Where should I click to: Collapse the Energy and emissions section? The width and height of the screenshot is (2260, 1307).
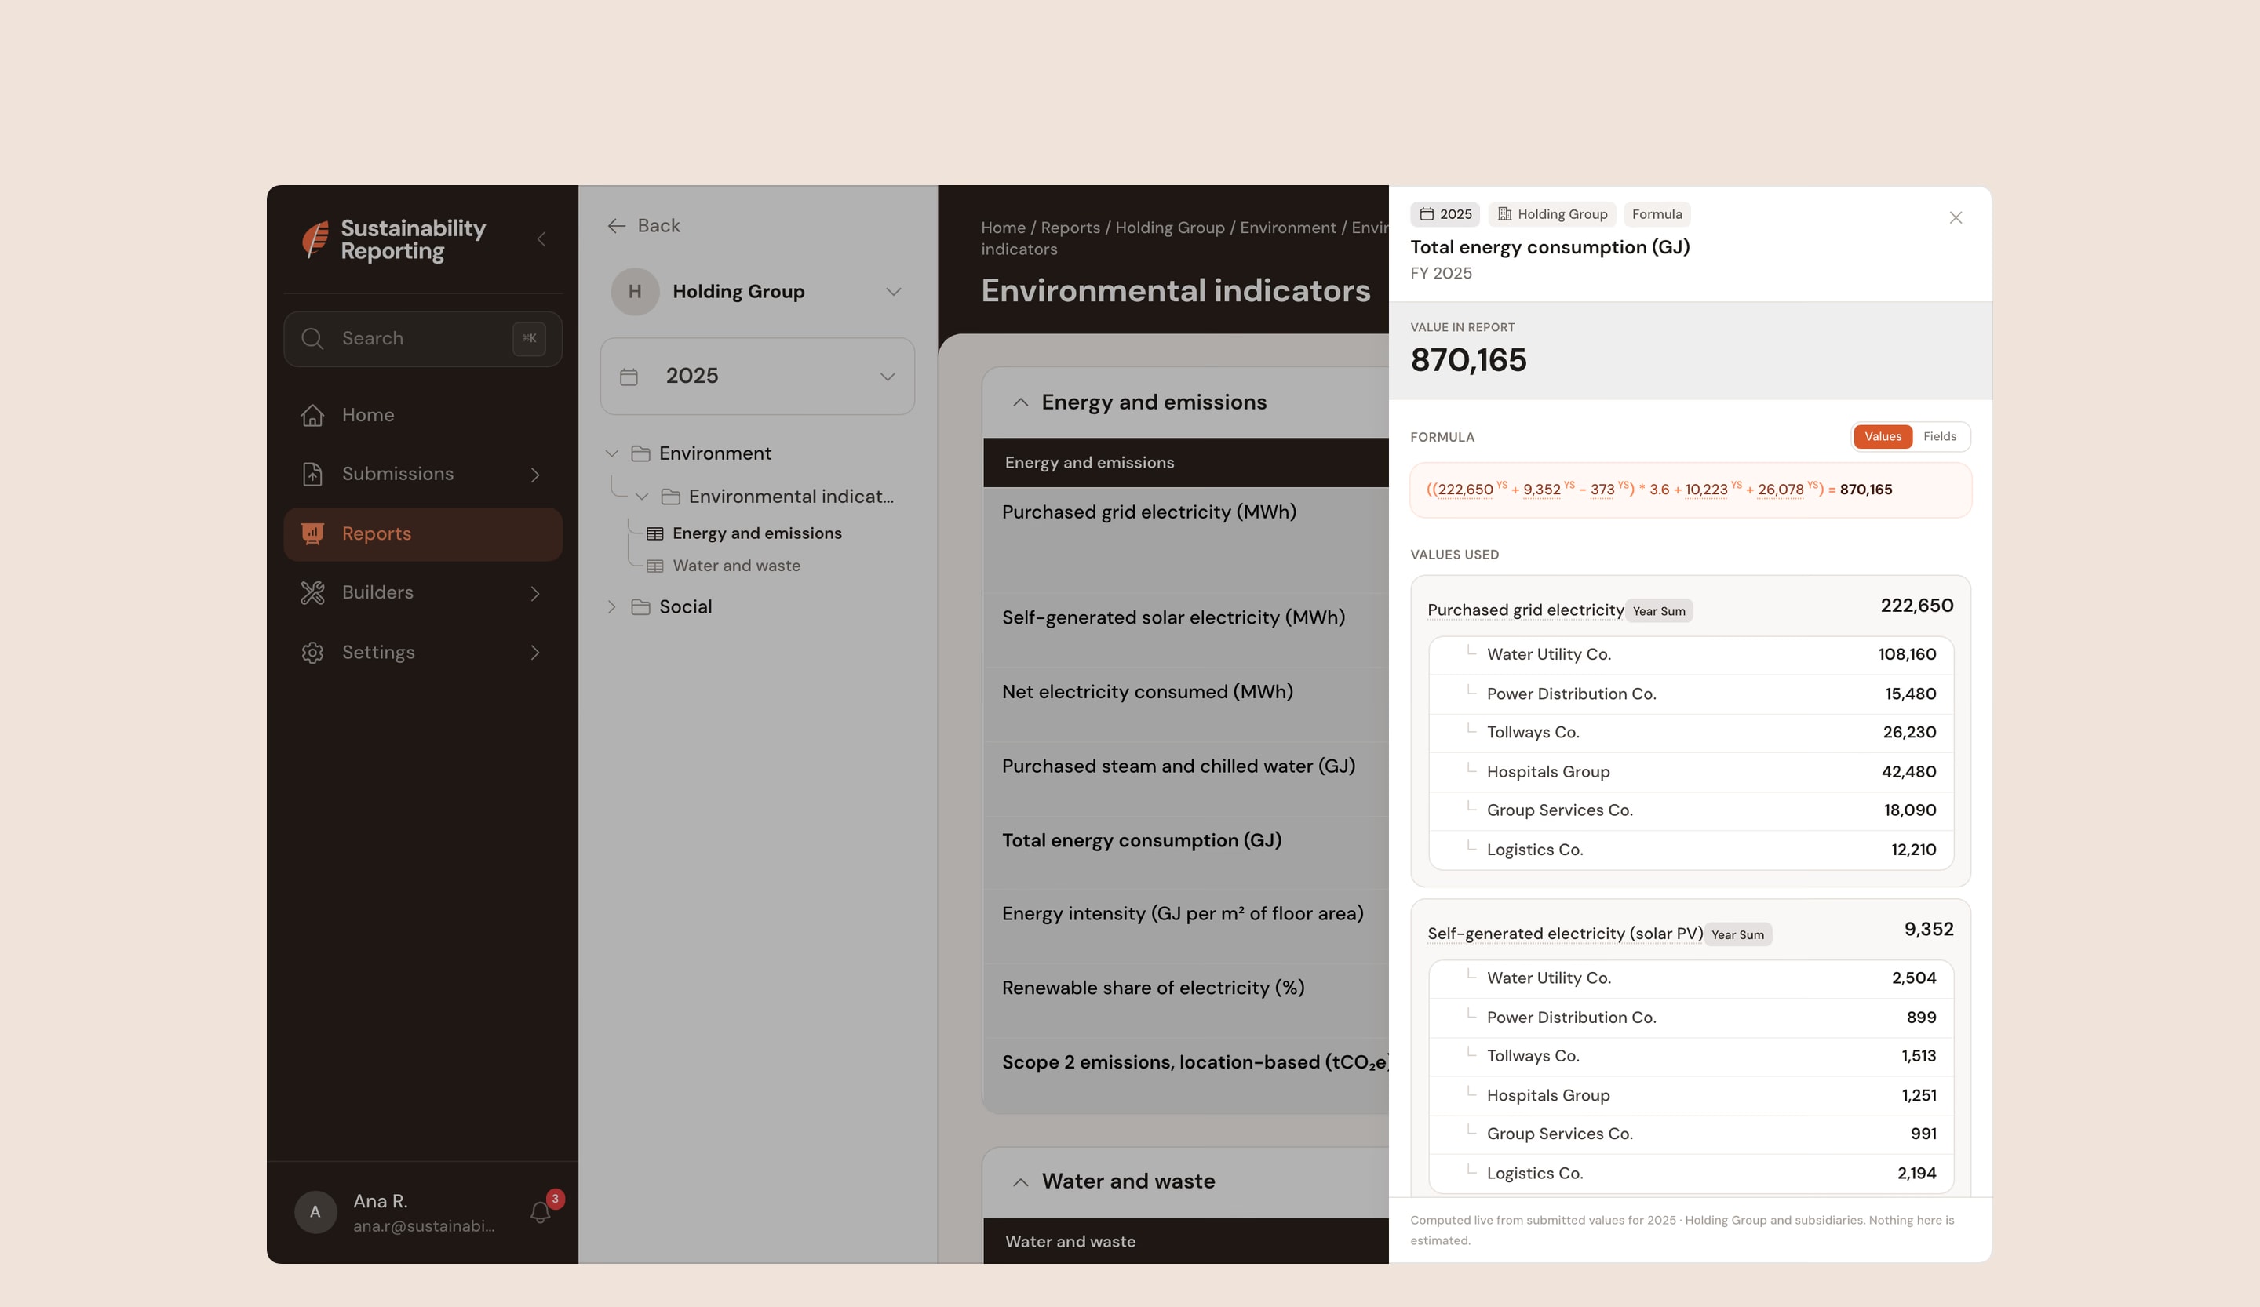click(x=1019, y=402)
